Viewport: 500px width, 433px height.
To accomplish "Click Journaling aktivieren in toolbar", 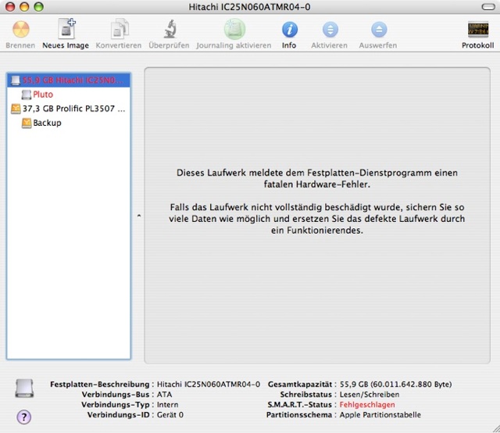I will [234, 30].
